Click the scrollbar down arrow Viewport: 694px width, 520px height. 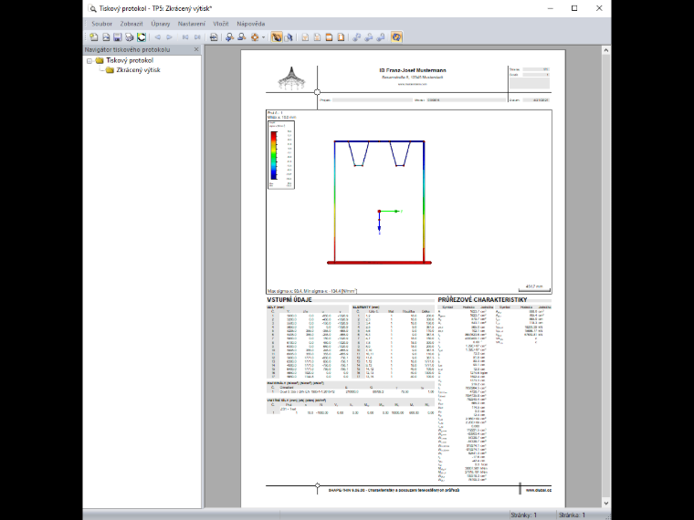tap(606, 504)
